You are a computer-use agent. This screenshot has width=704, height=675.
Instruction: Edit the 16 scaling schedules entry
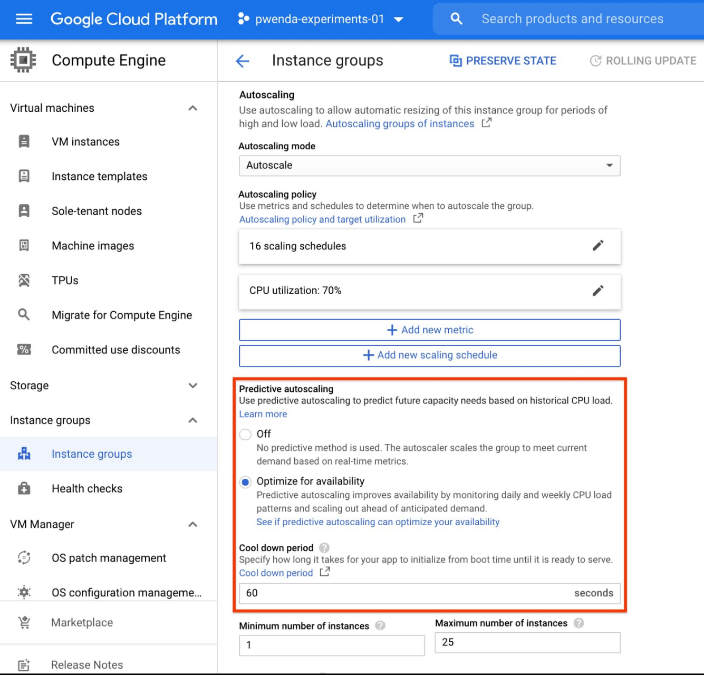[597, 246]
